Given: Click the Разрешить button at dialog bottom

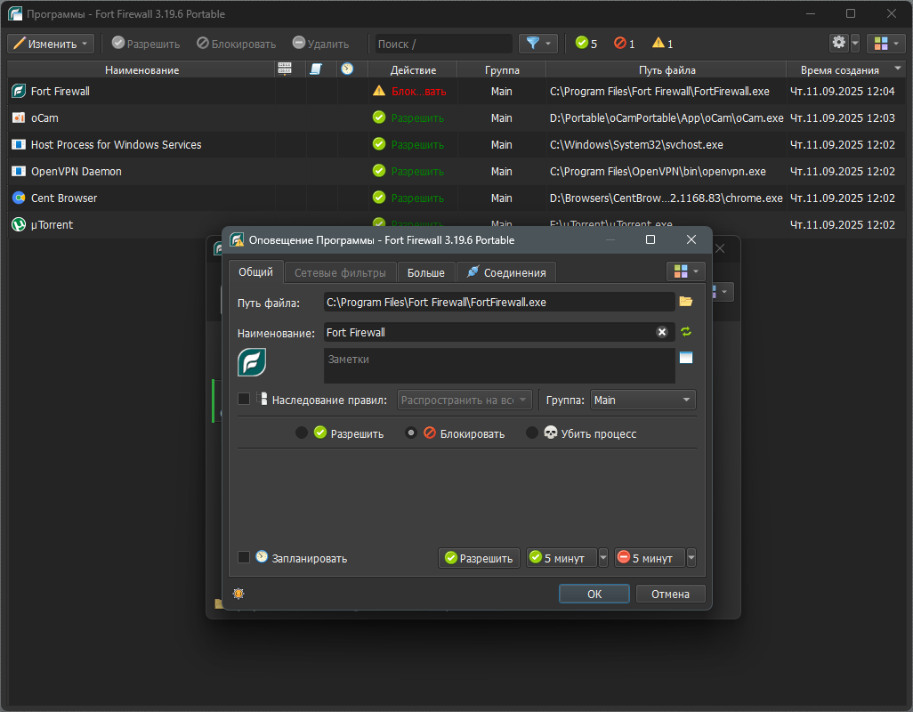Looking at the screenshot, I should point(479,558).
